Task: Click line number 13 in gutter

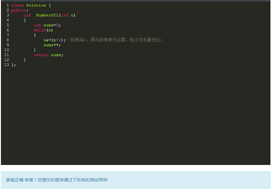Action: (x=7, y=65)
